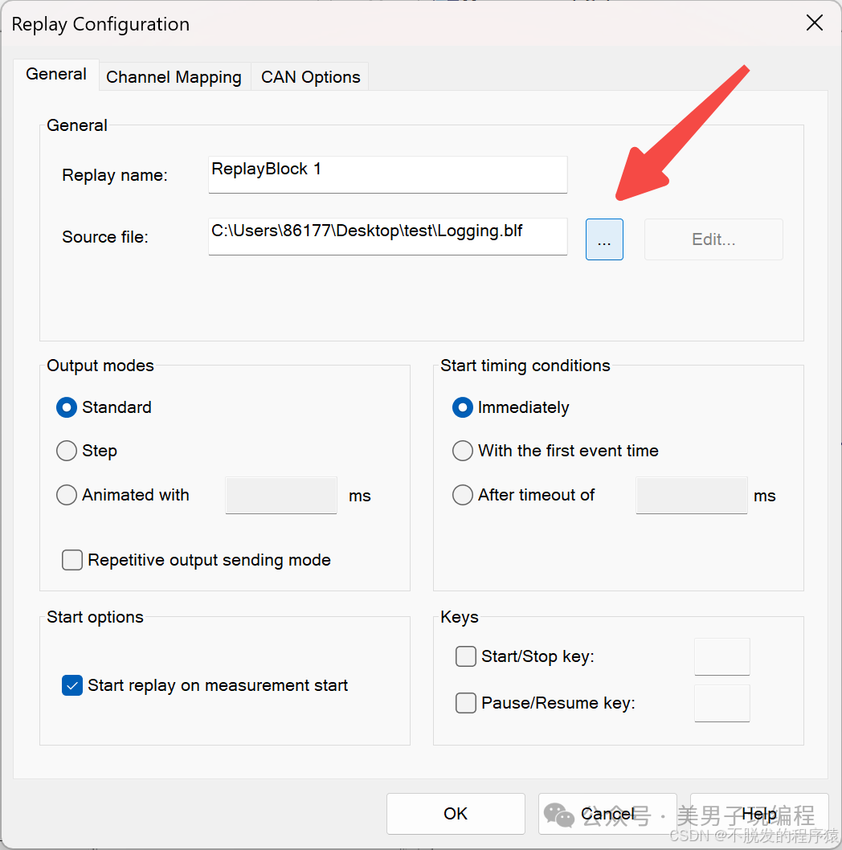842x850 pixels.
Task: Enable the Start/Stop key checkbox
Action: (466, 656)
